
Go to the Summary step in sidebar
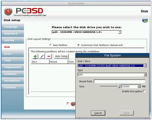pos(13,74)
